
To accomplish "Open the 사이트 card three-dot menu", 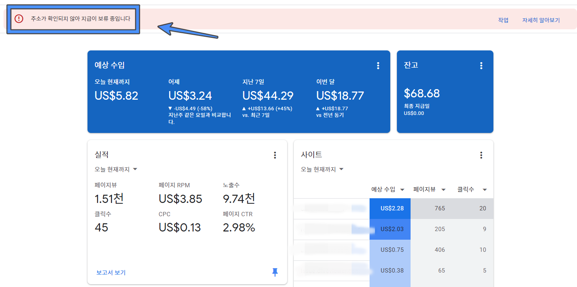I will coord(481,155).
